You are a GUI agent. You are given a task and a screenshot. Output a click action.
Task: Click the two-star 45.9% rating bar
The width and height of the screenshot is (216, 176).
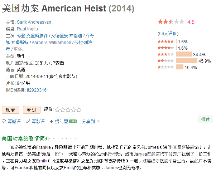[x=187, y=61]
